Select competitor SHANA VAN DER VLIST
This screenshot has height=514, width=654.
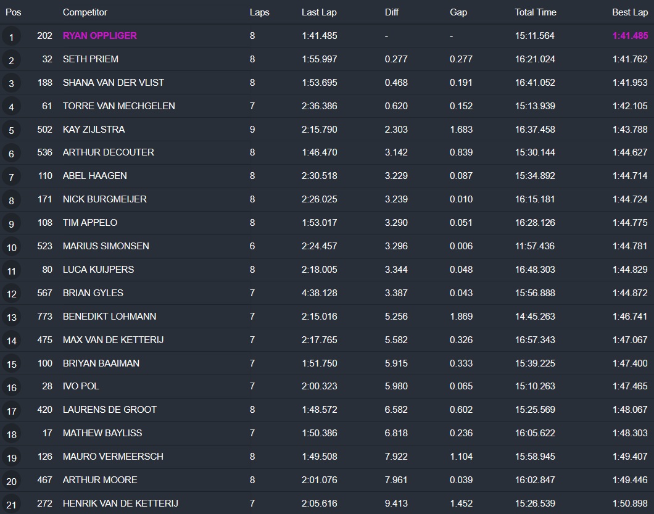(x=113, y=83)
